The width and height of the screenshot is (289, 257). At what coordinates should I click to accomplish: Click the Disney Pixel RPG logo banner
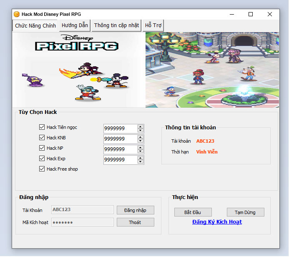click(79, 70)
